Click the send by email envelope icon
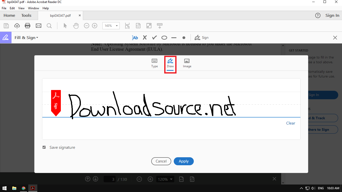The width and height of the screenshot is (342, 192). coord(38,25)
